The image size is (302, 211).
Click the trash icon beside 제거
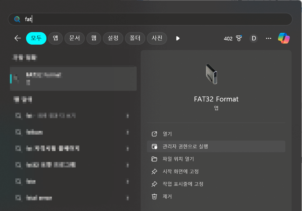[154, 197]
